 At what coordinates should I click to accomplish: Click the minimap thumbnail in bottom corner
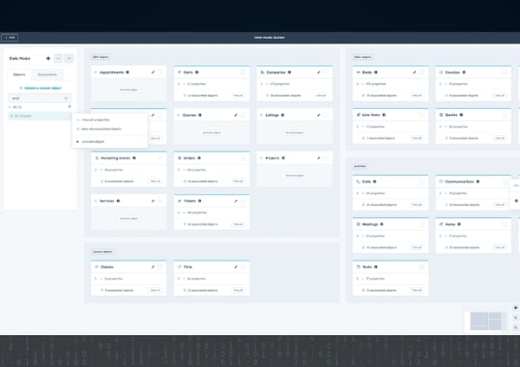[x=488, y=321]
